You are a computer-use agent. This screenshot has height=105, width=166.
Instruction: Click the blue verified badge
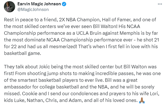[x=64, y=4]
